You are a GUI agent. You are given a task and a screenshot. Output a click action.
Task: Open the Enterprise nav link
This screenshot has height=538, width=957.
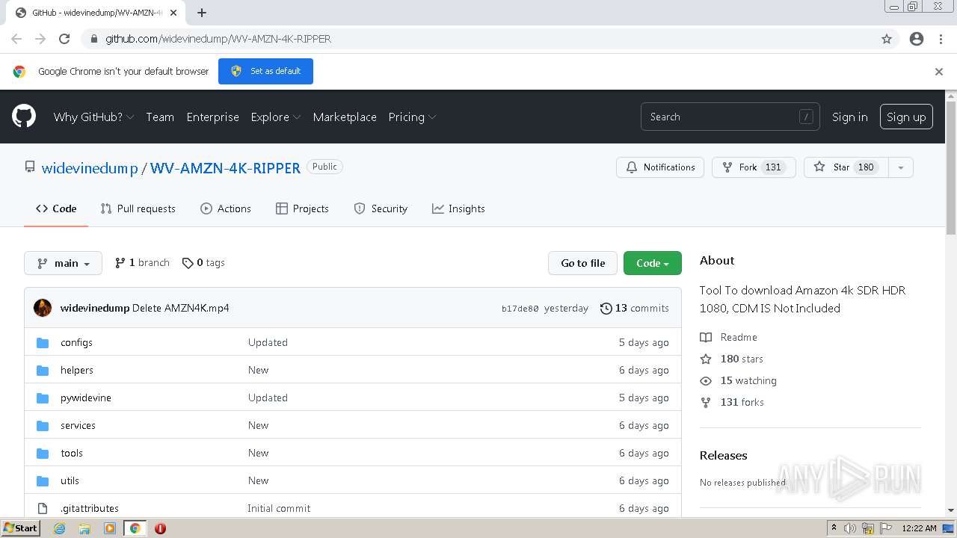tap(213, 117)
